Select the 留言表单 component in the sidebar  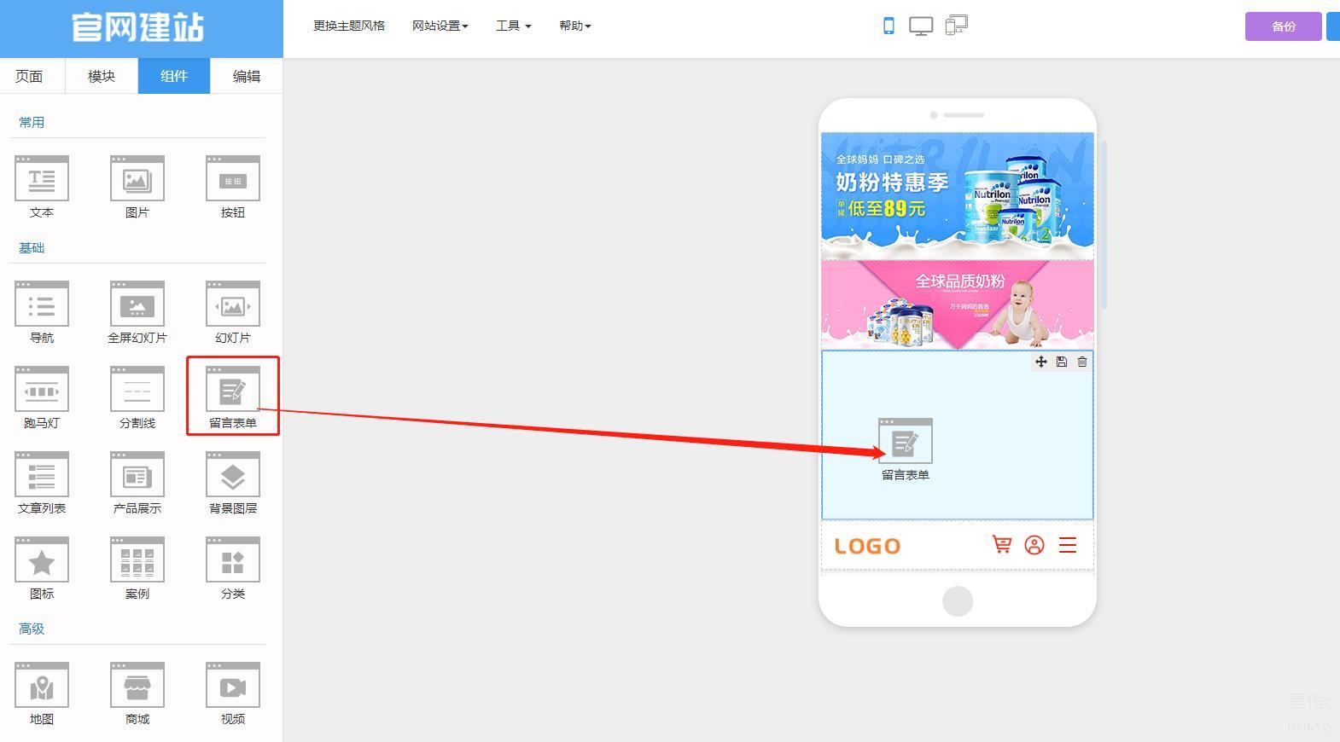click(232, 396)
